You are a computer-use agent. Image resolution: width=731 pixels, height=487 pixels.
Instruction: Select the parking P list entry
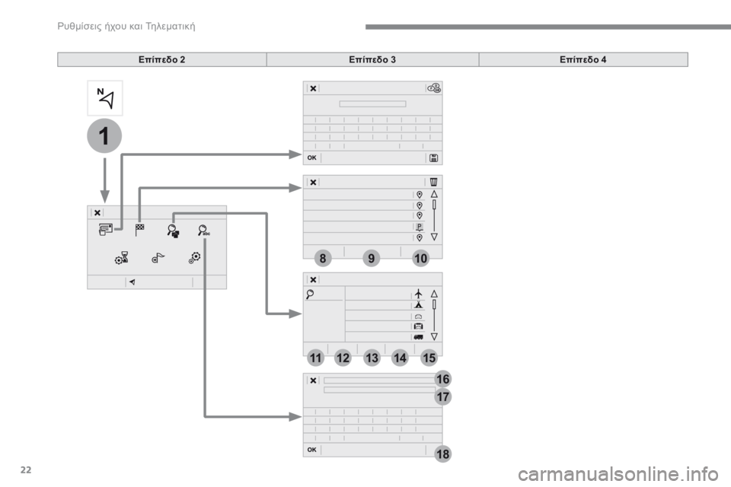419,227
